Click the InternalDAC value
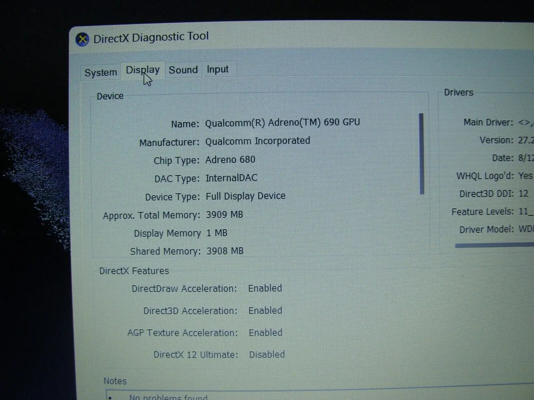 (x=231, y=178)
